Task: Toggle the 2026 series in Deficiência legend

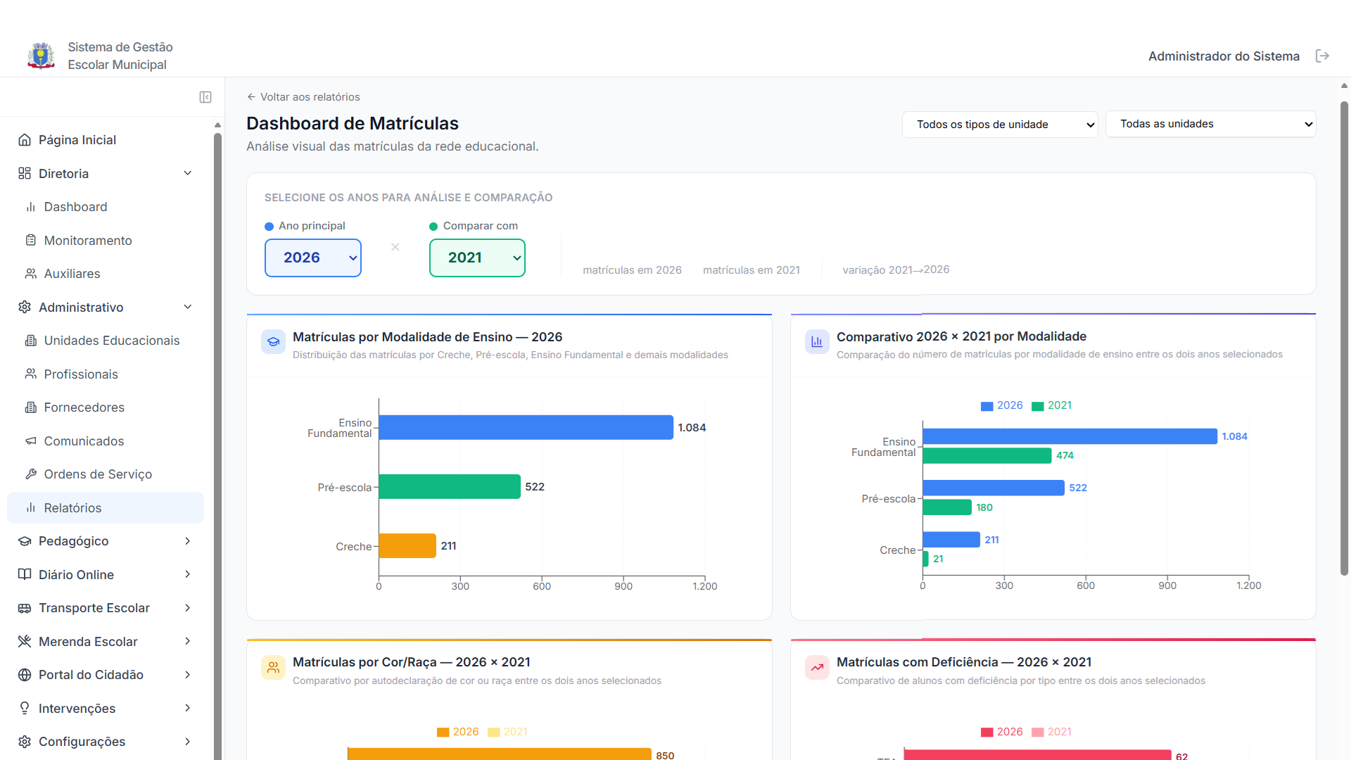Action: coord(1002,732)
